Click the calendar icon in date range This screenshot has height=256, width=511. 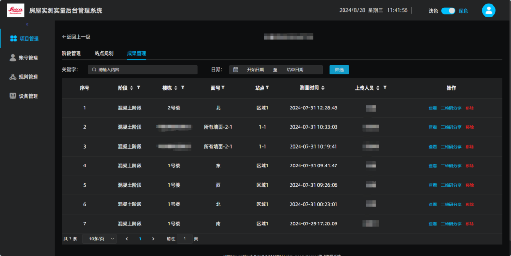click(236, 70)
